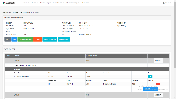176x99 pixels.
Task: Click the orange Confirm button
Action: coord(38,39)
